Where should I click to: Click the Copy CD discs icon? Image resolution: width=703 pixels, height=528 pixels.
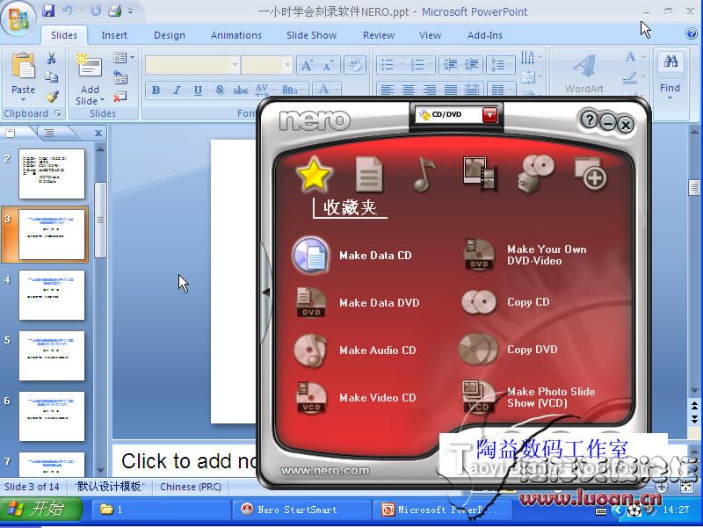tap(478, 302)
